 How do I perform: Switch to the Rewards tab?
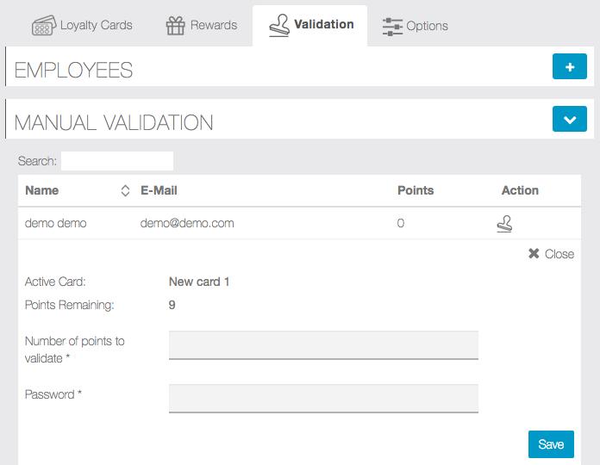pos(202,26)
